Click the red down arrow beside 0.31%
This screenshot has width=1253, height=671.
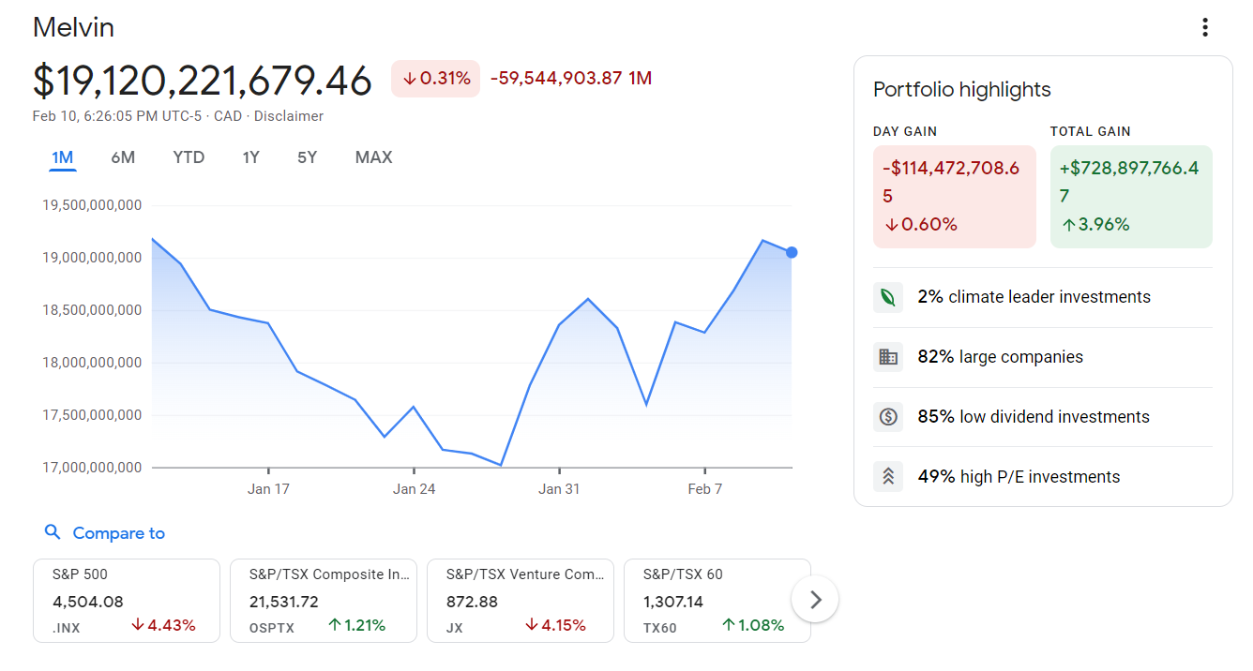tap(410, 79)
